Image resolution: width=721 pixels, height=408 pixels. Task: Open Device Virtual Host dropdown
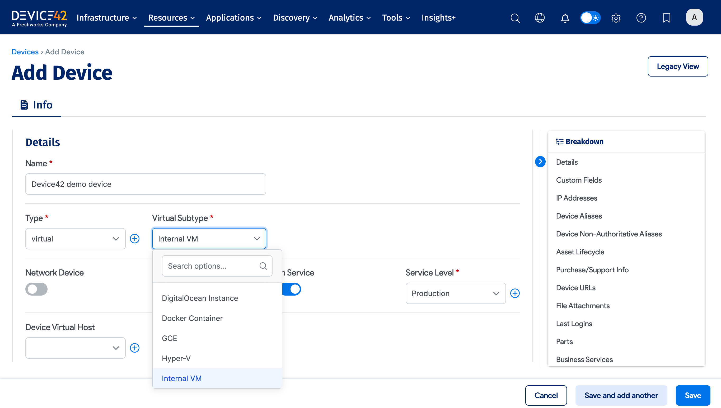75,348
